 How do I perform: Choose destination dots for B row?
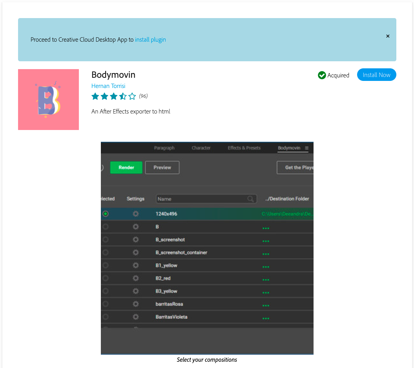266,228
